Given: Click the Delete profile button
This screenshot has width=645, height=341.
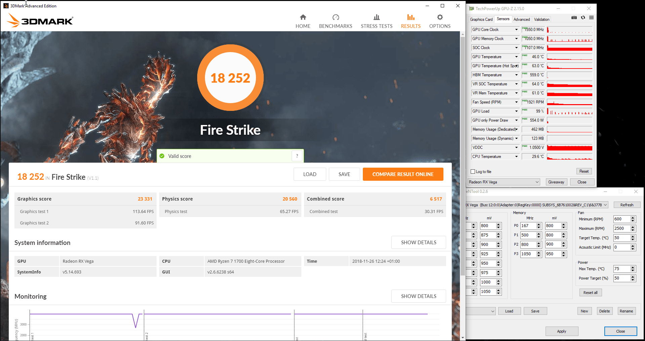Looking at the screenshot, I should pyautogui.click(x=604, y=311).
